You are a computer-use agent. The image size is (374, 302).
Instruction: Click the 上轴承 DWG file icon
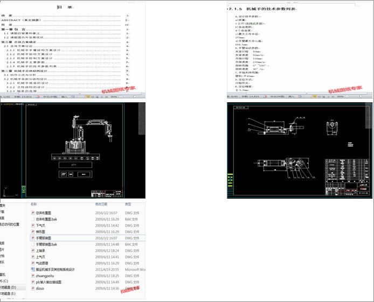pyautogui.click(x=33, y=250)
